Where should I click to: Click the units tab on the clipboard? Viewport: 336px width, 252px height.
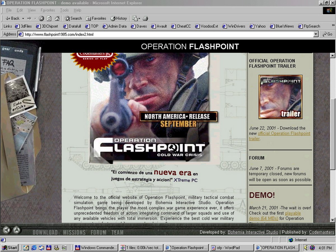(x=19, y=51)
